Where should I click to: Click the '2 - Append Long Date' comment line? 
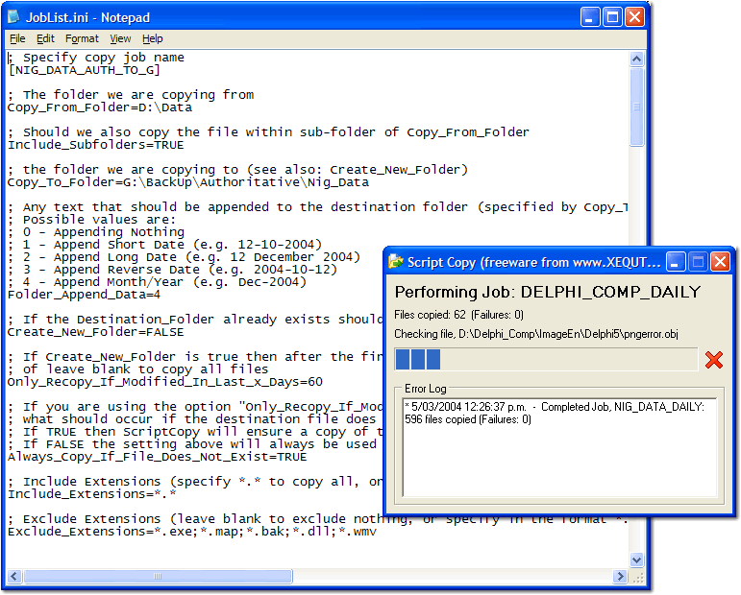click(x=184, y=257)
